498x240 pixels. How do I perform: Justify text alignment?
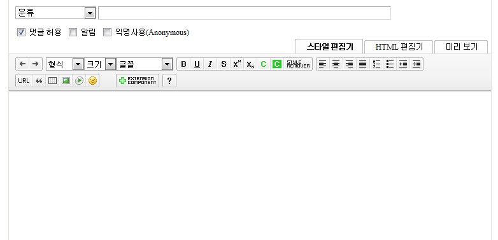coord(363,64)
